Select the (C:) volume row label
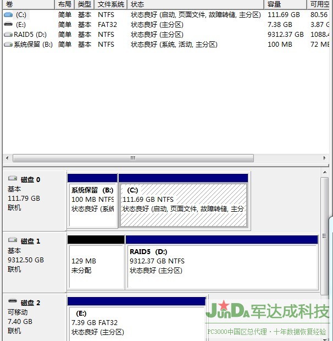The width and height of the screenshot is (333, 341). pos(21,15)
